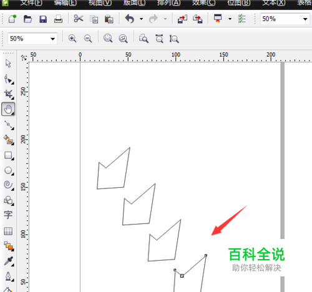The width and height of the screenshot is (312, 292).
Task: Select the Shape edit tool
Action: click(x=9, y=79)
